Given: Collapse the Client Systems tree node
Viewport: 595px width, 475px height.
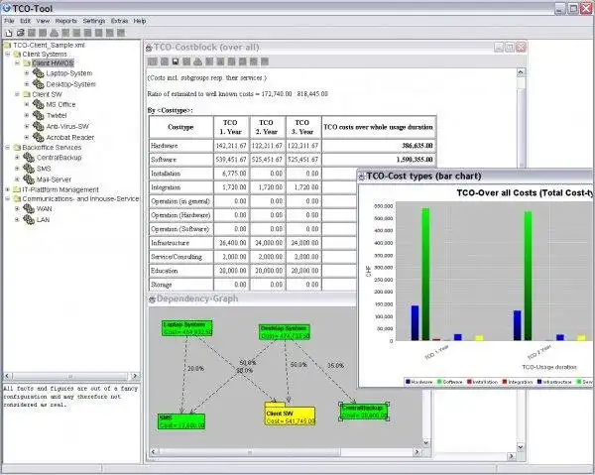Looking at the screenshot, I should [x=8, y=55].
